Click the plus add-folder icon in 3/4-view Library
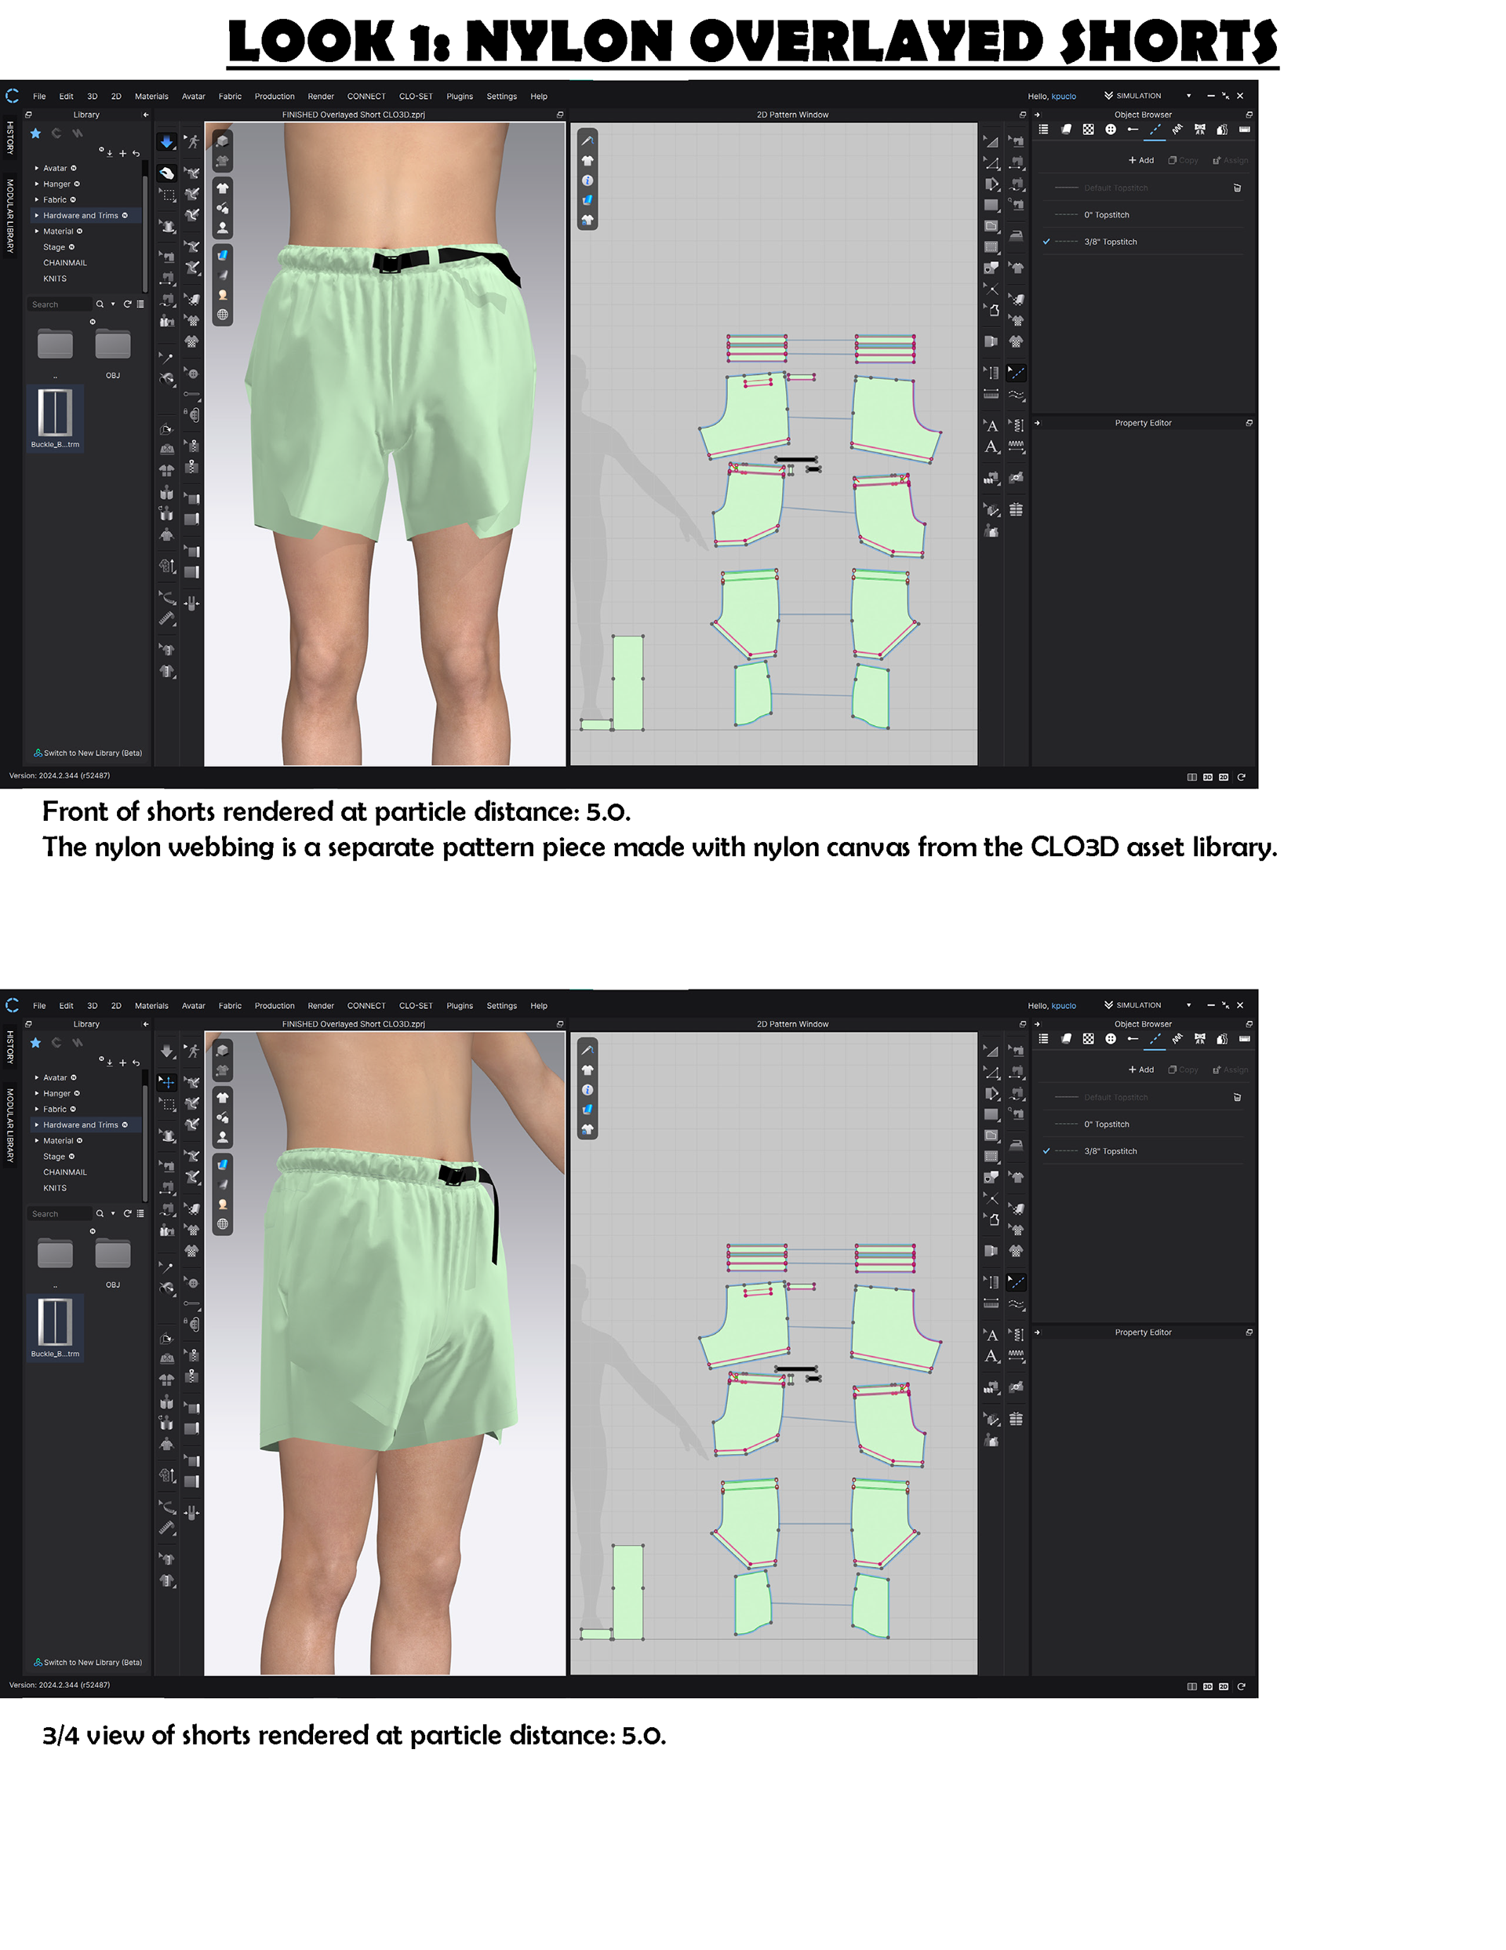 point(123,1062)
